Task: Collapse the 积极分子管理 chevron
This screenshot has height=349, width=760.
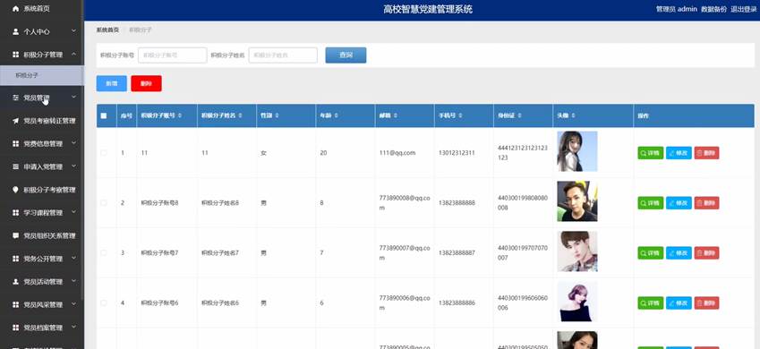Action: 73,55
